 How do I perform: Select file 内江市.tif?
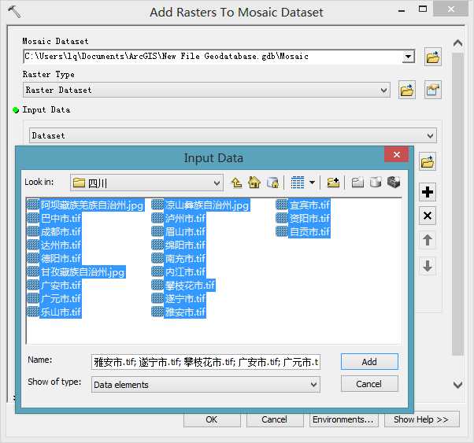[179, 272]
